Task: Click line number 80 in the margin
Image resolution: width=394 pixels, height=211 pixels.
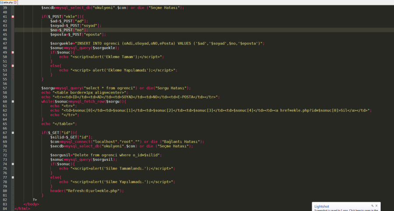Action: 5,190
